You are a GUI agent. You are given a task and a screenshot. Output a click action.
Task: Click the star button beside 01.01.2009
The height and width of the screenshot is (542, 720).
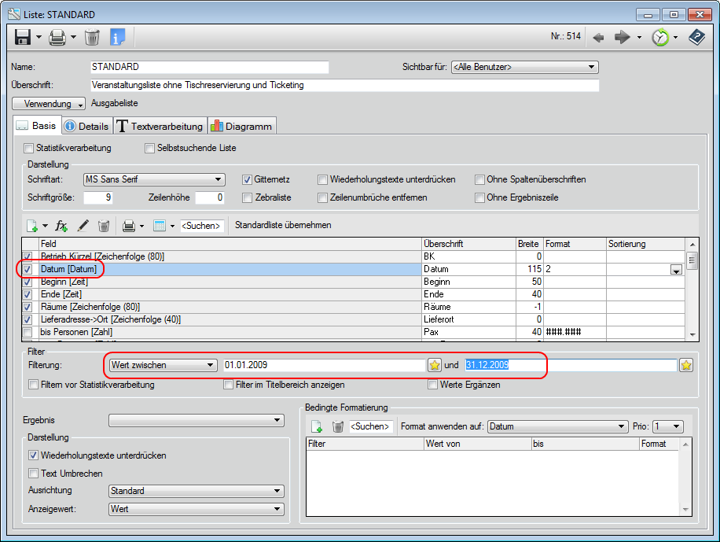434,365
